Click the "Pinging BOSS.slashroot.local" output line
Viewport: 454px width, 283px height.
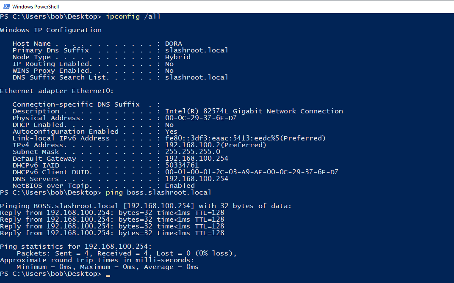(x=146, y=206)
